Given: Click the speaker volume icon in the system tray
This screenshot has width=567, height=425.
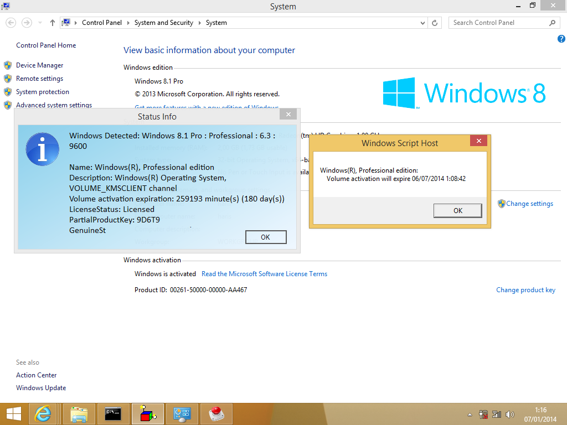Looking at the screenshot, I should click(x=509, y=413).
